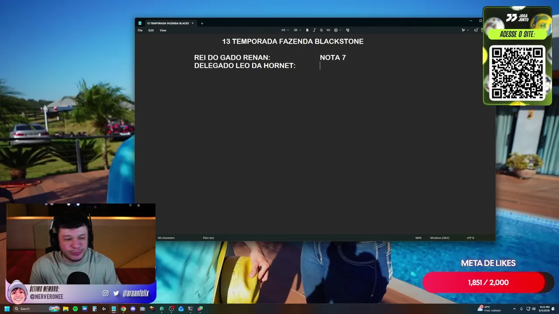Open File Explorer from the taskbar
This screenshot has height=314, width=559.
coord(66,309)
